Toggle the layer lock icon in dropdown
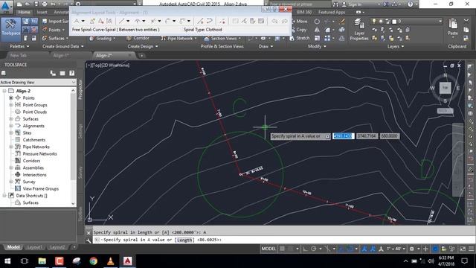This screenshot has height=268, width=476. coord(387,22)
